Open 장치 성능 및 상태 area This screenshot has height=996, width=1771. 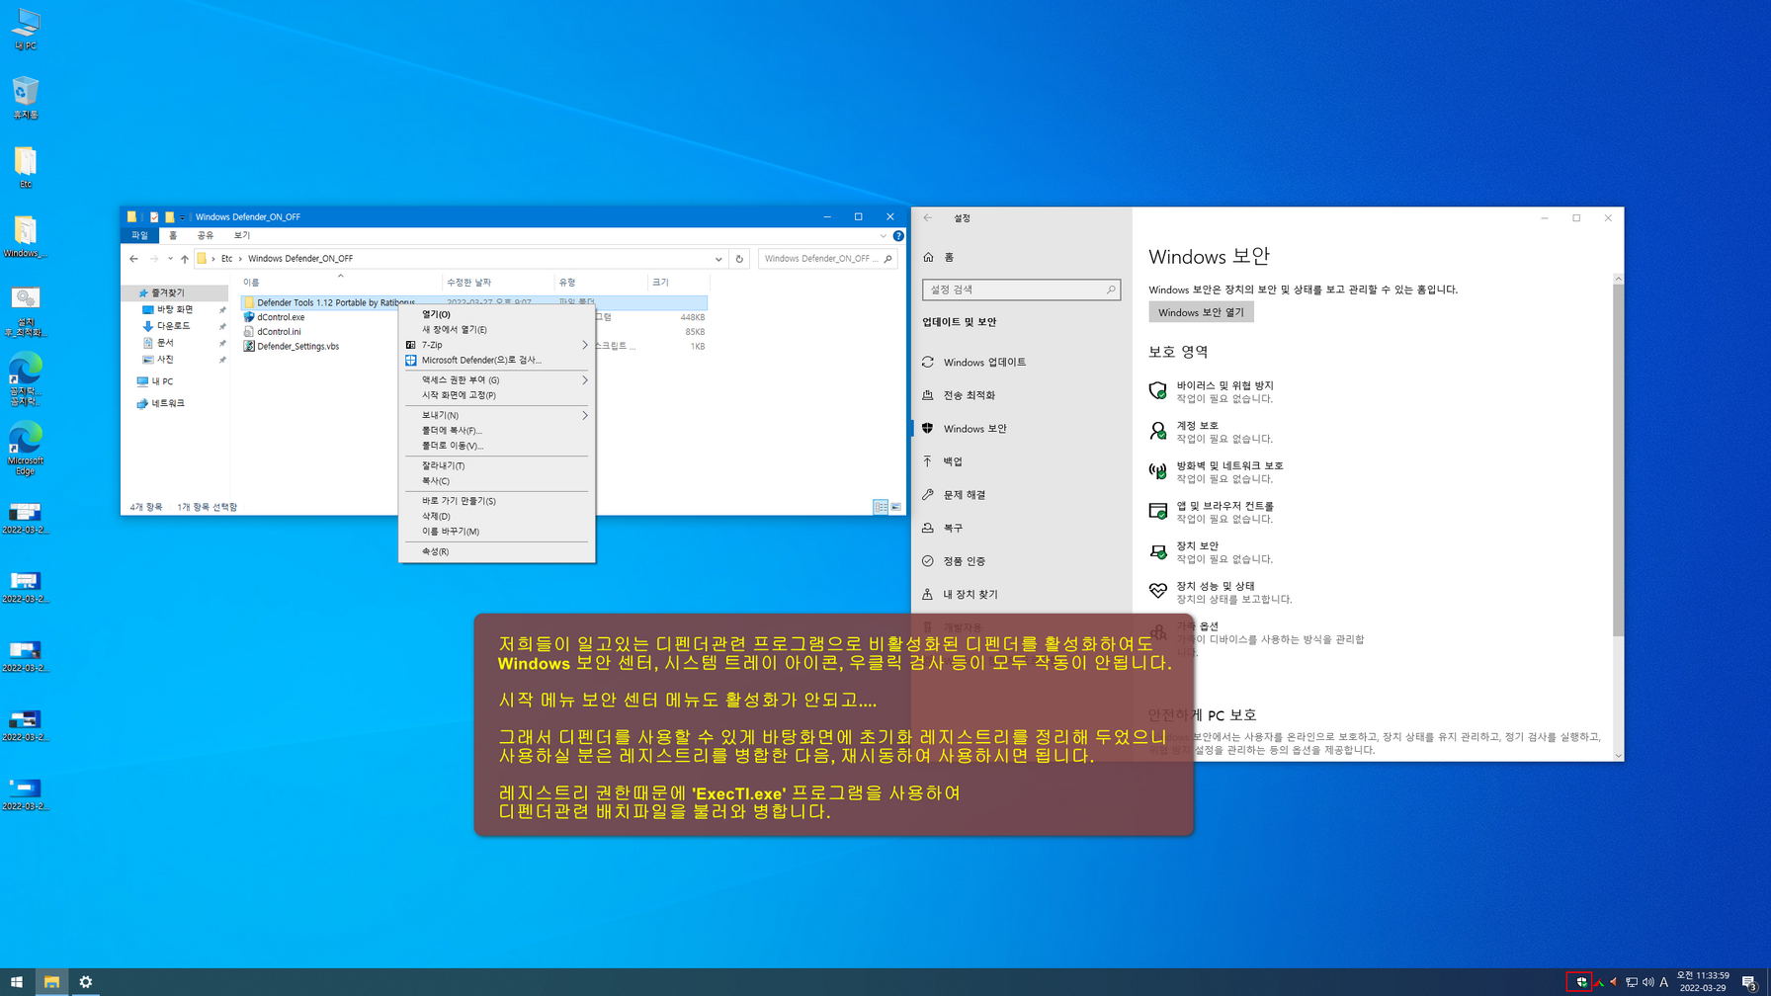point(1221,593)
